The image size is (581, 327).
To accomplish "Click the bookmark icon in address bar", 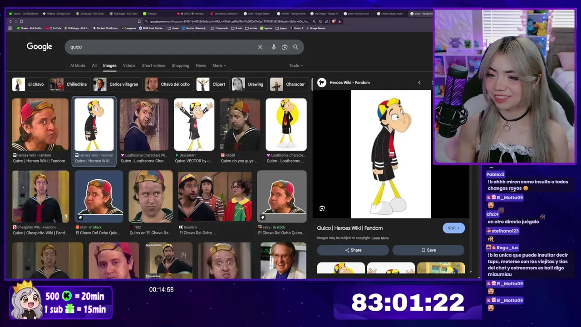I will pyautogui.click(x=139, y=21).
